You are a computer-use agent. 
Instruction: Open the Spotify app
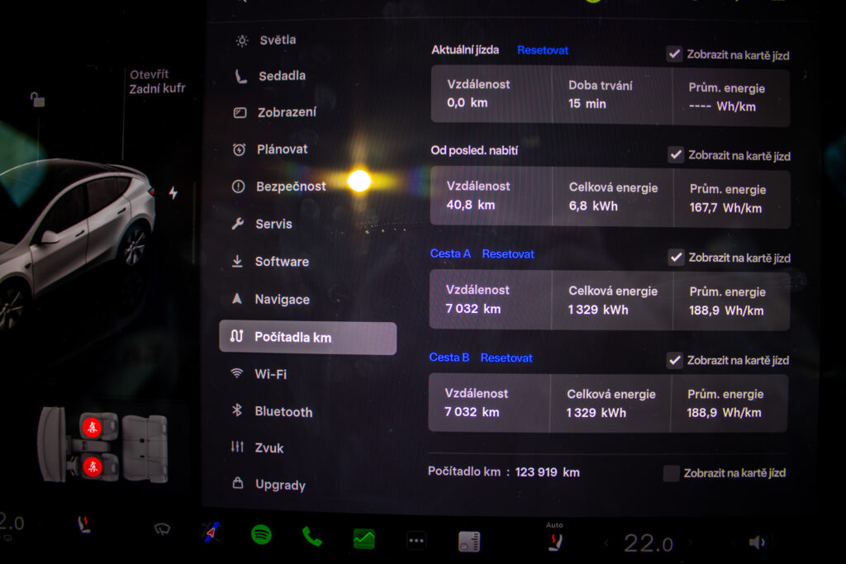(261, 535)
